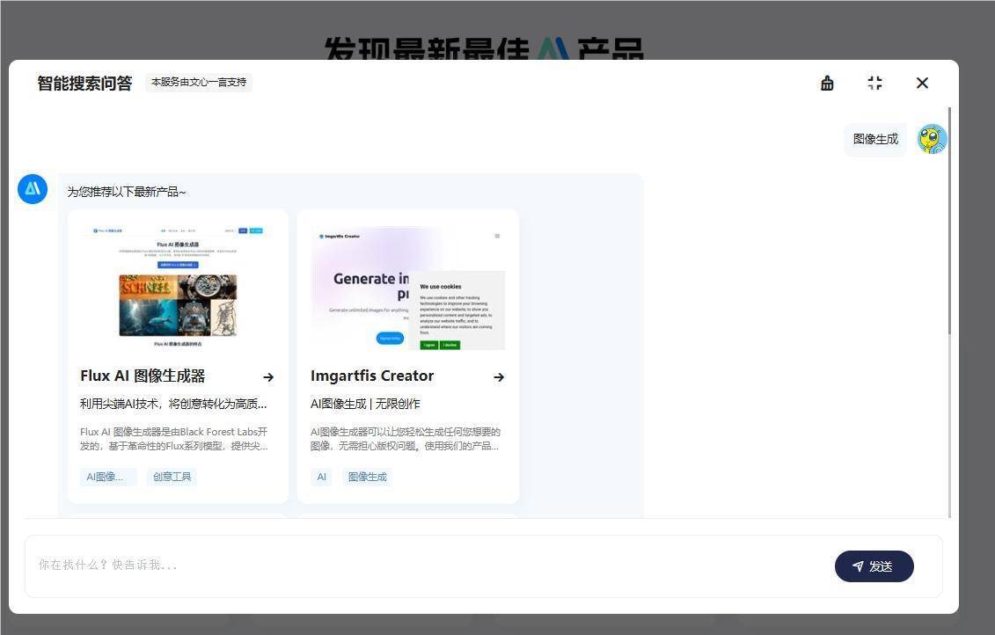Open Flux AI 图像生成器 via its arrow
Viewport: 995px width, 635px height.
(268, 376)
